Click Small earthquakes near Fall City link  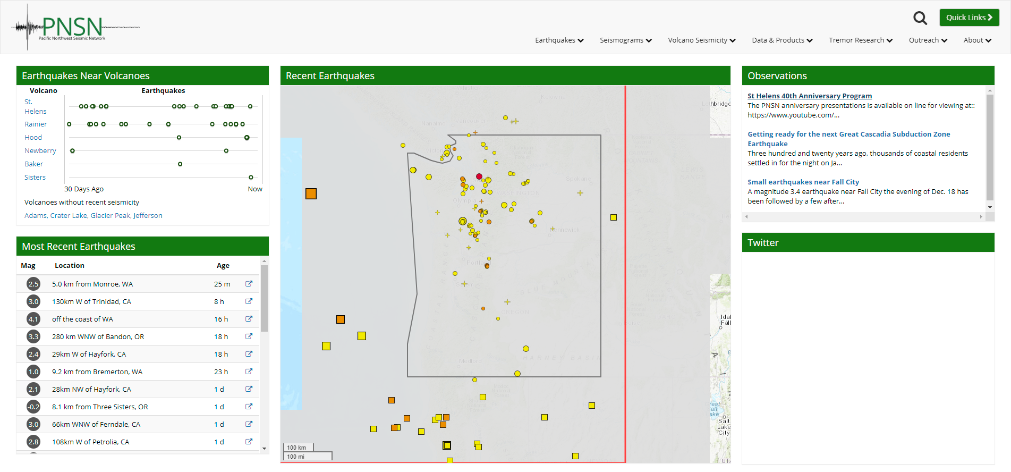point(803,182)
